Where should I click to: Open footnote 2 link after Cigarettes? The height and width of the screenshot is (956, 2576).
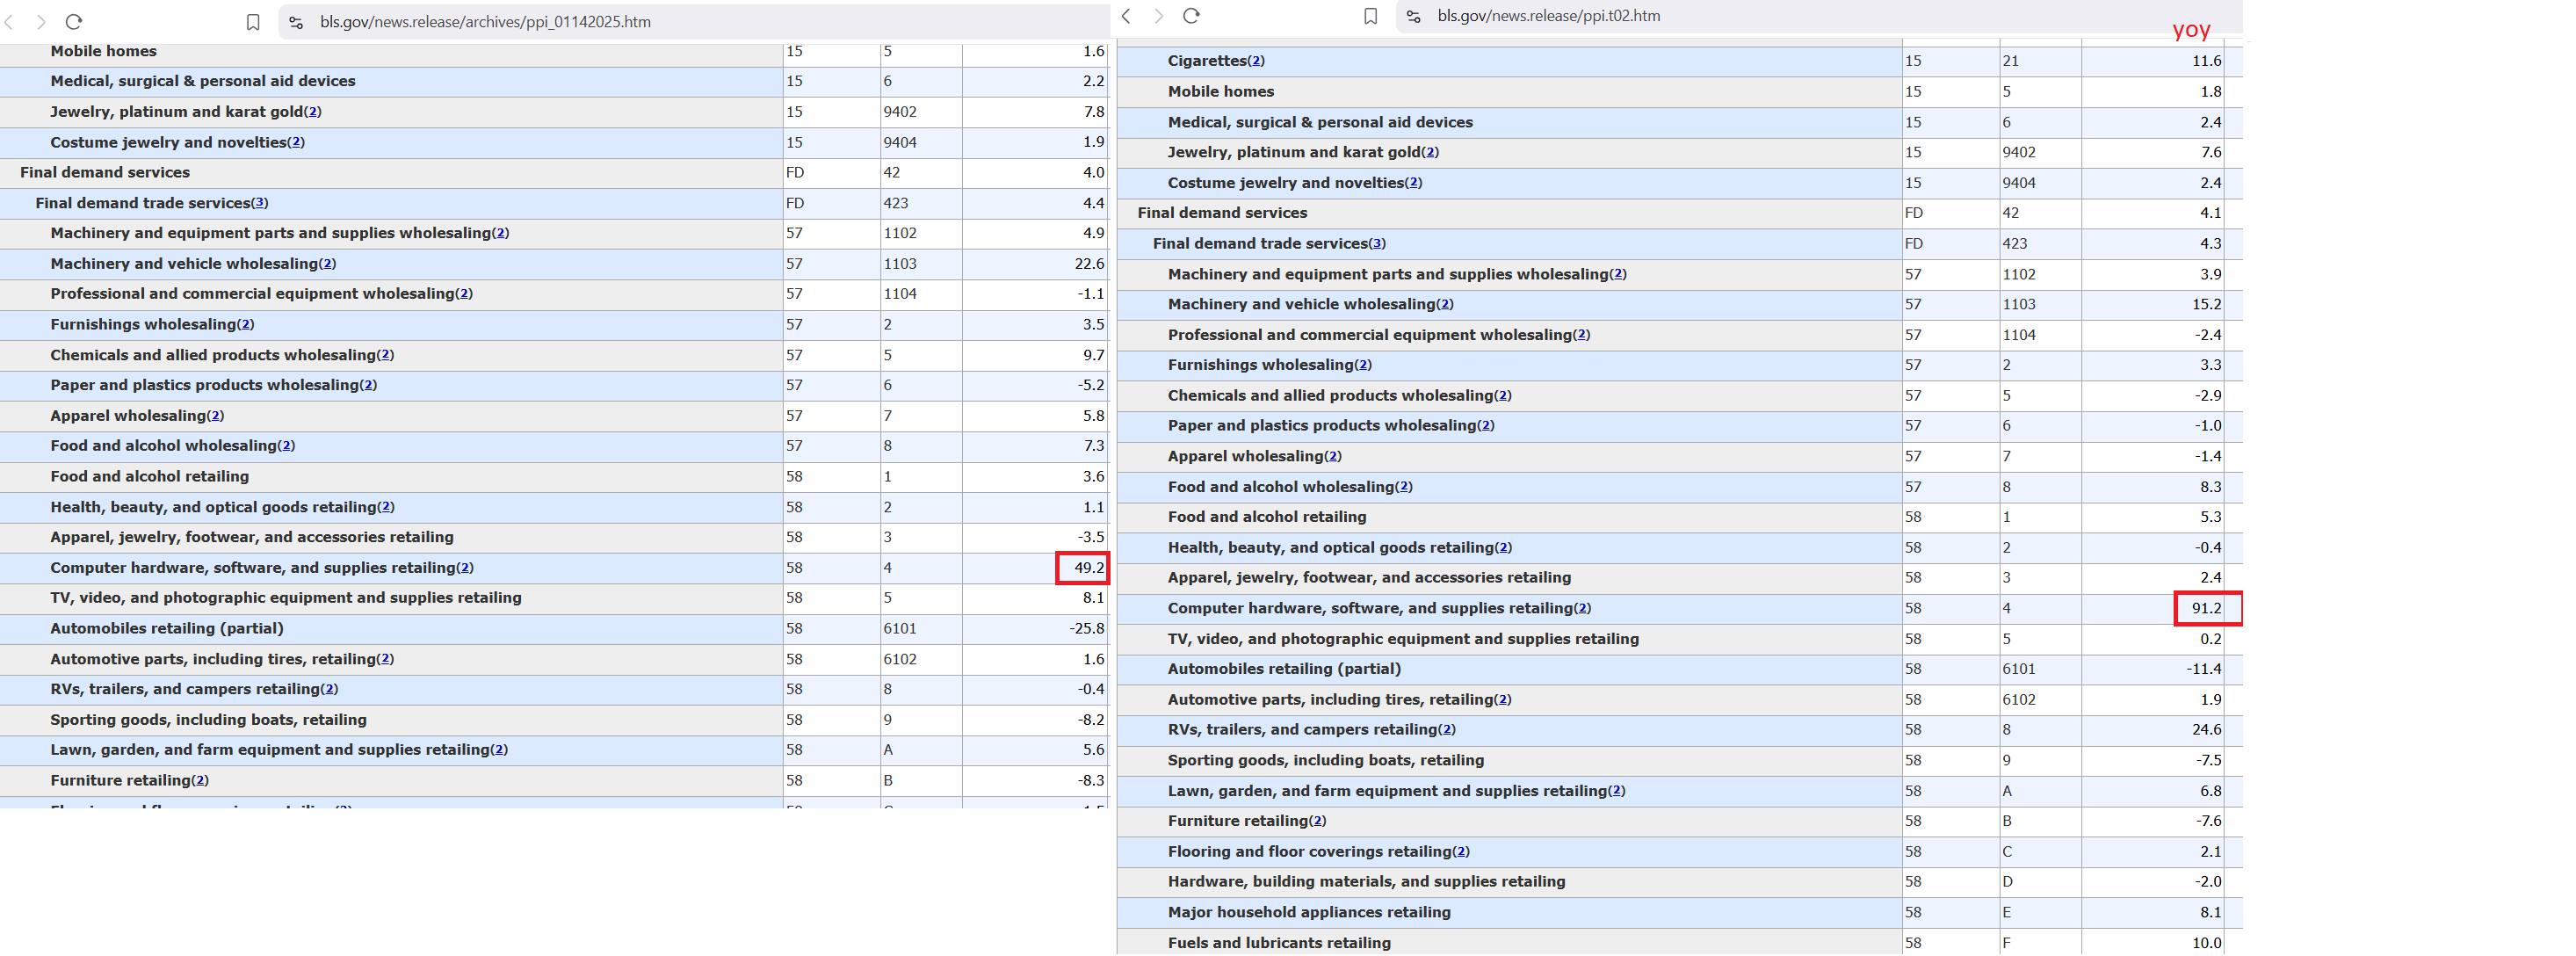pos(1256,61)
